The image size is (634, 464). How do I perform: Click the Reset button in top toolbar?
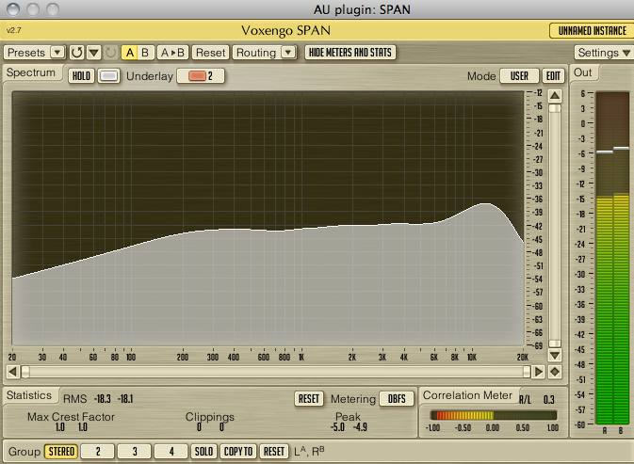click(210, 53)
